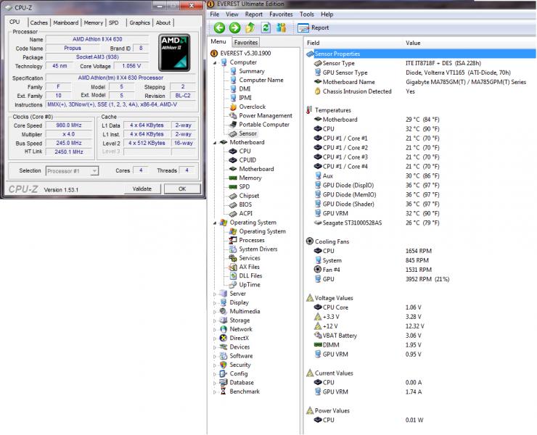
Task: Expand the Storage branch
Action: pos(215,320)
